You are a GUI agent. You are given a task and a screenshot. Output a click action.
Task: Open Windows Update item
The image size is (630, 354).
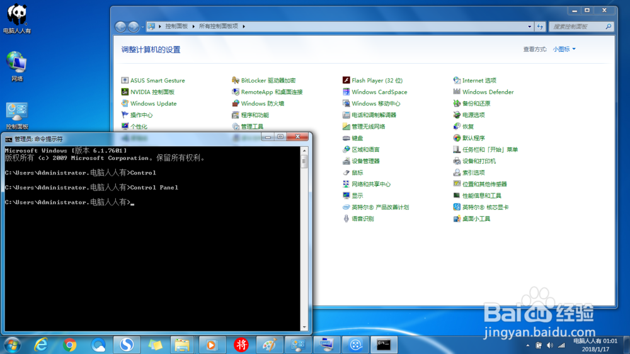coord(149,103)
